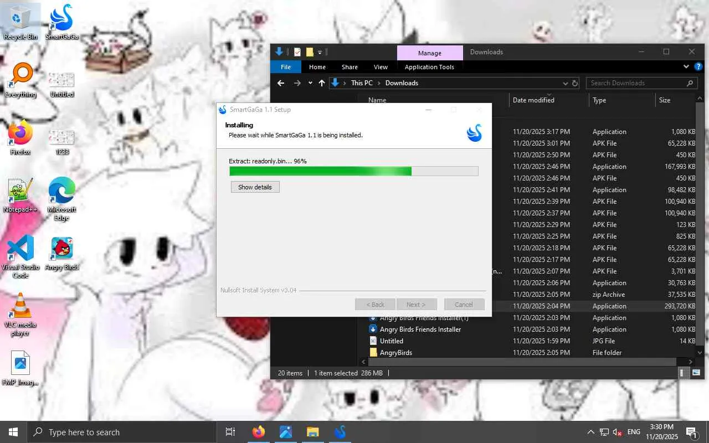
Task: Click the horizontal scrollbar in Explorer file list
Action: point(523,362)
